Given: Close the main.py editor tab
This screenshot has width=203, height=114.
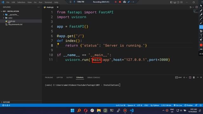Looking at the screenshot, I should point(57,7).
